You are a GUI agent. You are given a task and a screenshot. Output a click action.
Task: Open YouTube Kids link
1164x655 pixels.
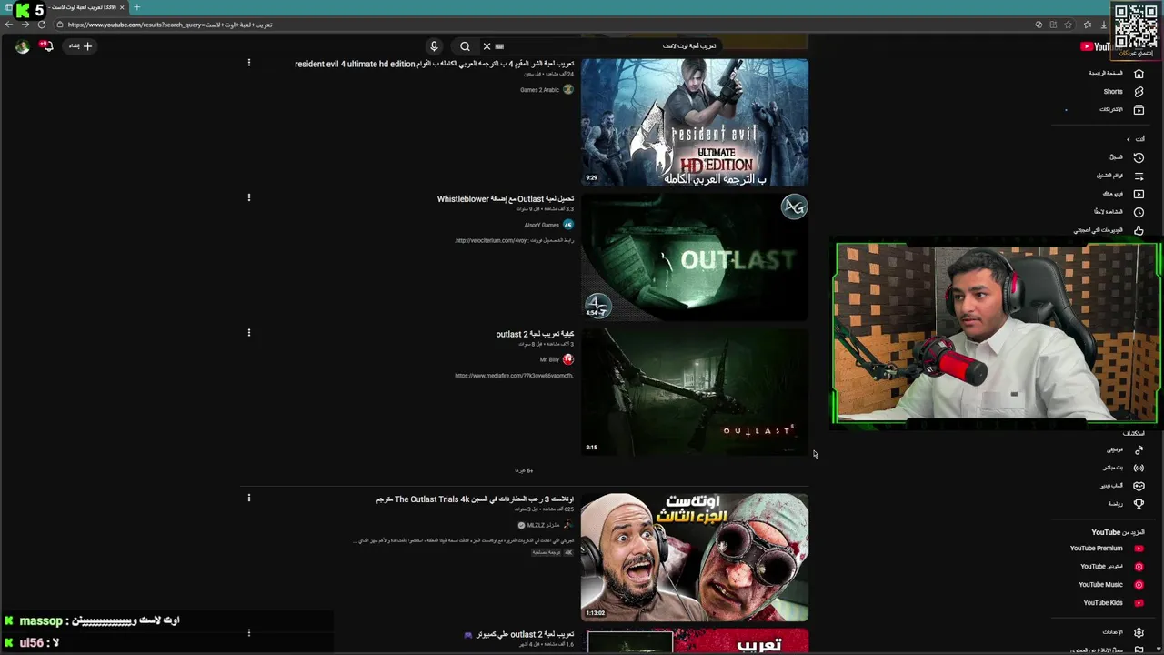[x=1113, y=603]
